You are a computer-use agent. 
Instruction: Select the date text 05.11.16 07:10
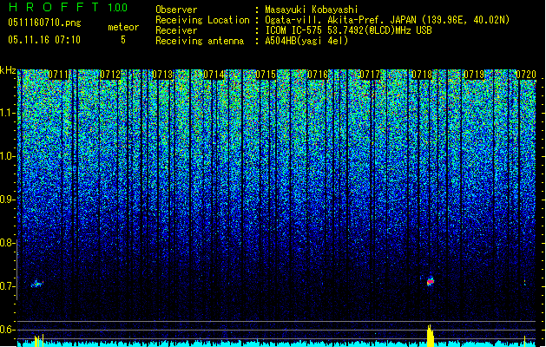(44, 40)
